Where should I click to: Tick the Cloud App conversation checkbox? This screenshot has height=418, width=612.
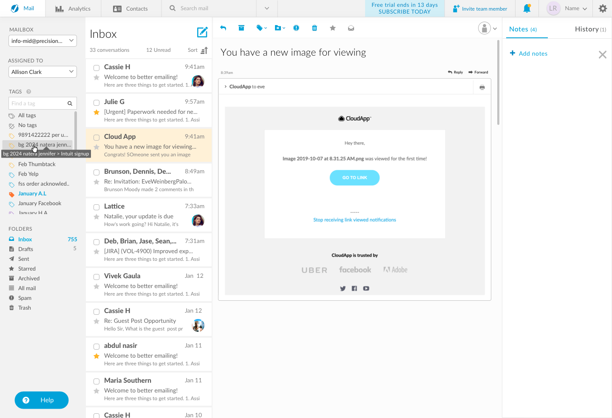[x=96, y=137]
